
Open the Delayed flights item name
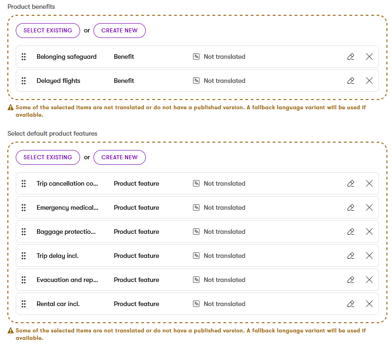pyautogui.click(x=58, y=81)
